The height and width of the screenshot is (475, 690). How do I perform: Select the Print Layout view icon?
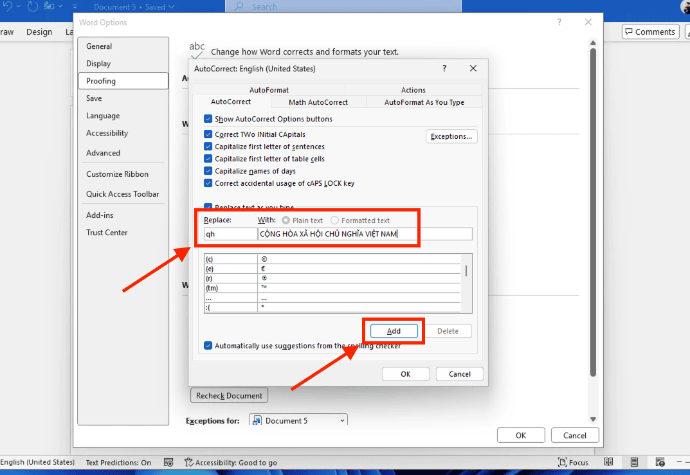(634, 462)
